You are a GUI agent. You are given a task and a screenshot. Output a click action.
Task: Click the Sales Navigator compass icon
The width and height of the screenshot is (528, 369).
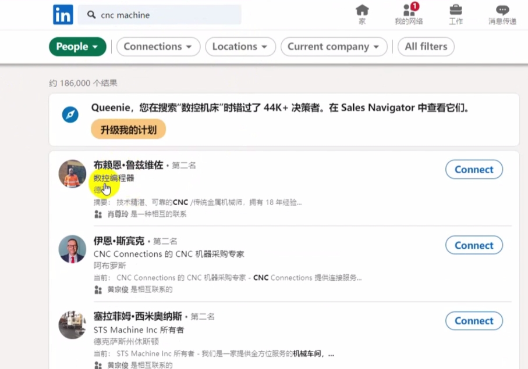[70, 114]
